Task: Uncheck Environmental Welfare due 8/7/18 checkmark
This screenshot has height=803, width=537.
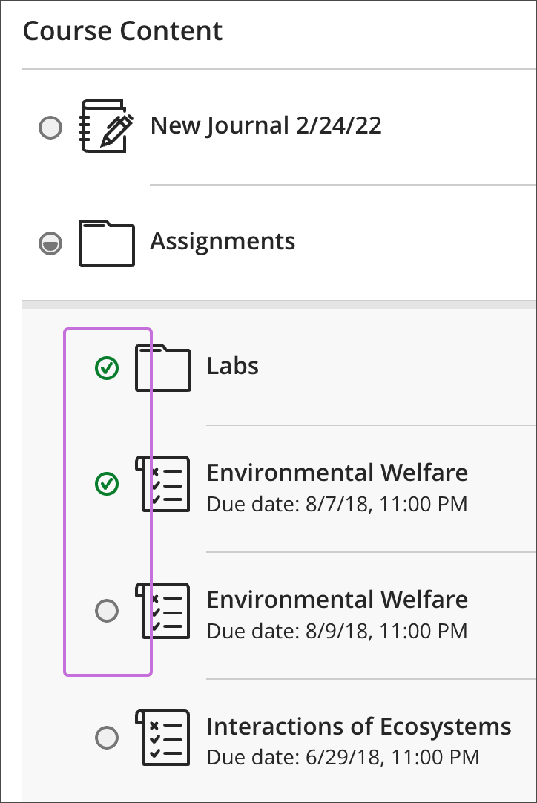Action: coord(108,485)
